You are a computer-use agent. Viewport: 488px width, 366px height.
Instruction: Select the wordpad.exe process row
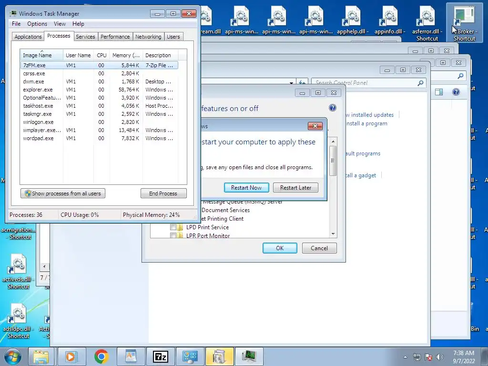click(99, 138)
